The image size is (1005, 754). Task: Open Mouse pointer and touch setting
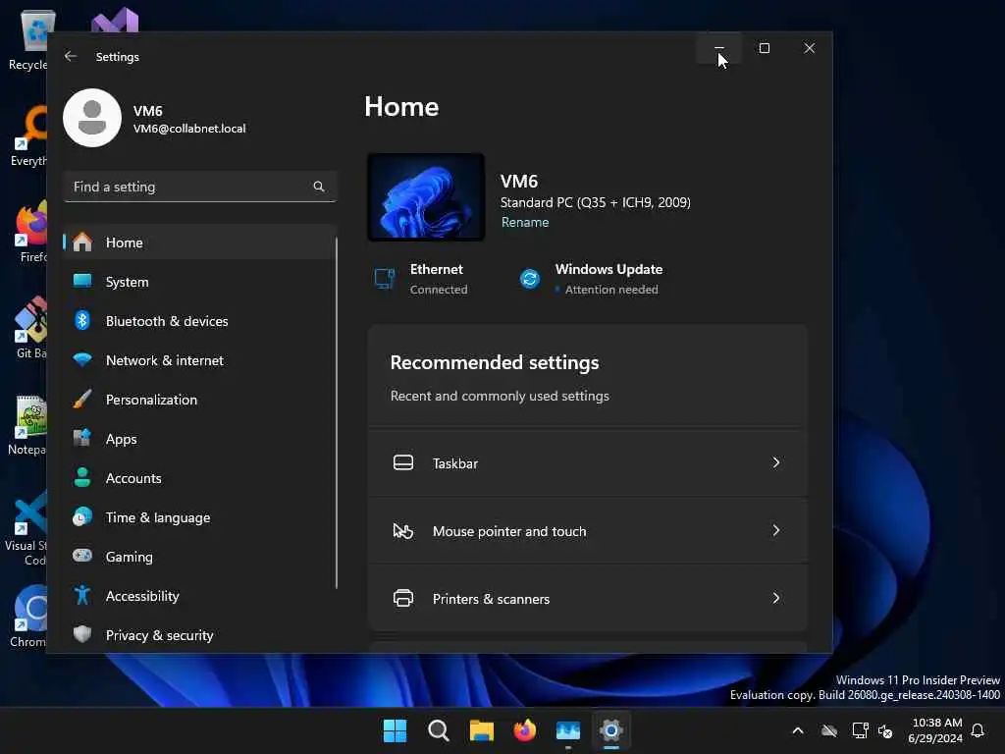click(x=587, y=531)
